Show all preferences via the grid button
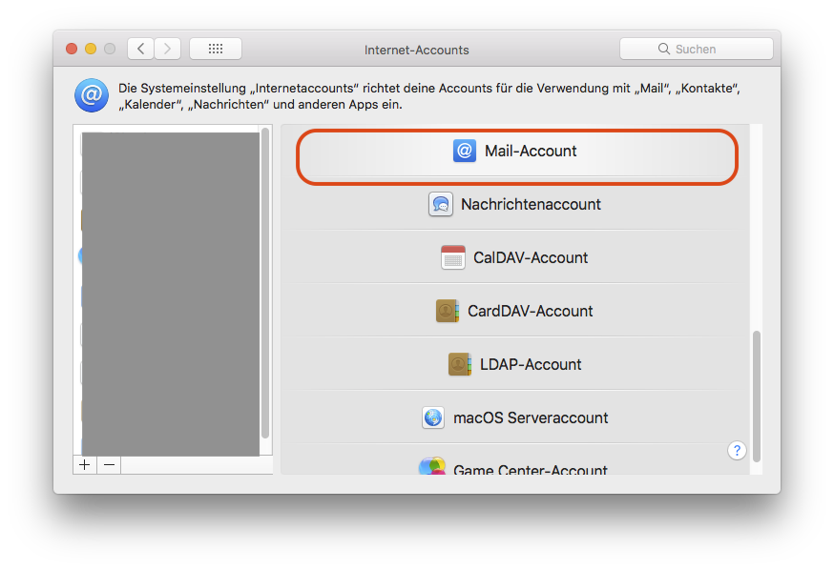This screenshot has width=834, height=570. (x=215, y=49)
